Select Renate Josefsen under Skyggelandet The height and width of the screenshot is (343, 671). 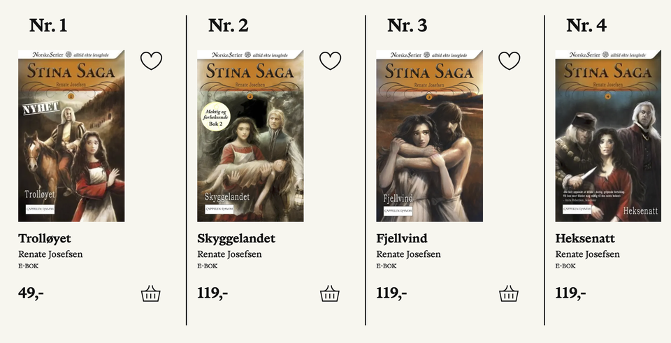click(229, 254)
